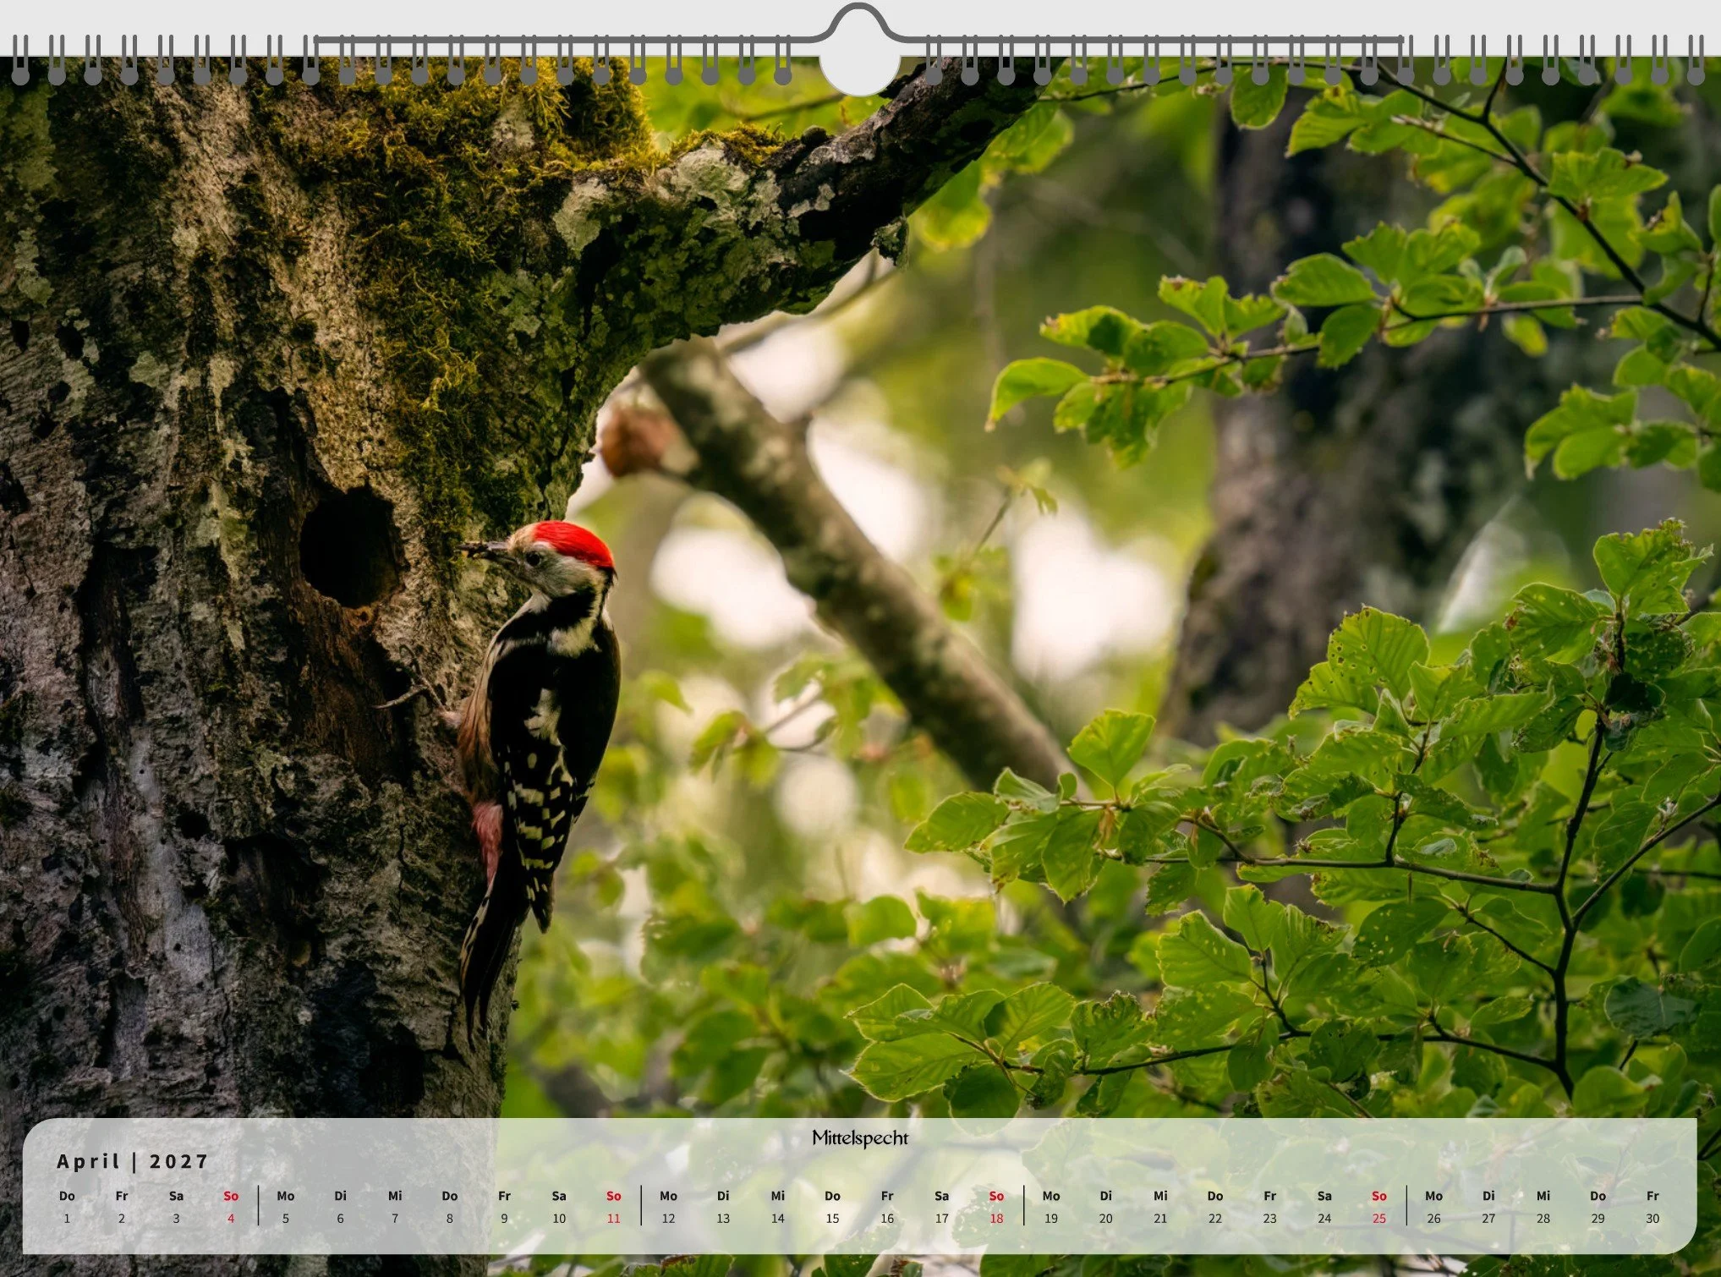Click the 'April | 2027' month heading

[133, 1161]
